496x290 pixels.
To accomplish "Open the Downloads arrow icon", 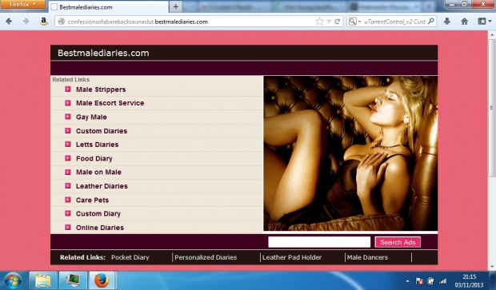I will 447,22.
